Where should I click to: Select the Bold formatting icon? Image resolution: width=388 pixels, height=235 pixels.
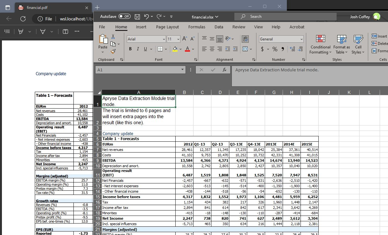tap(130, 49)
